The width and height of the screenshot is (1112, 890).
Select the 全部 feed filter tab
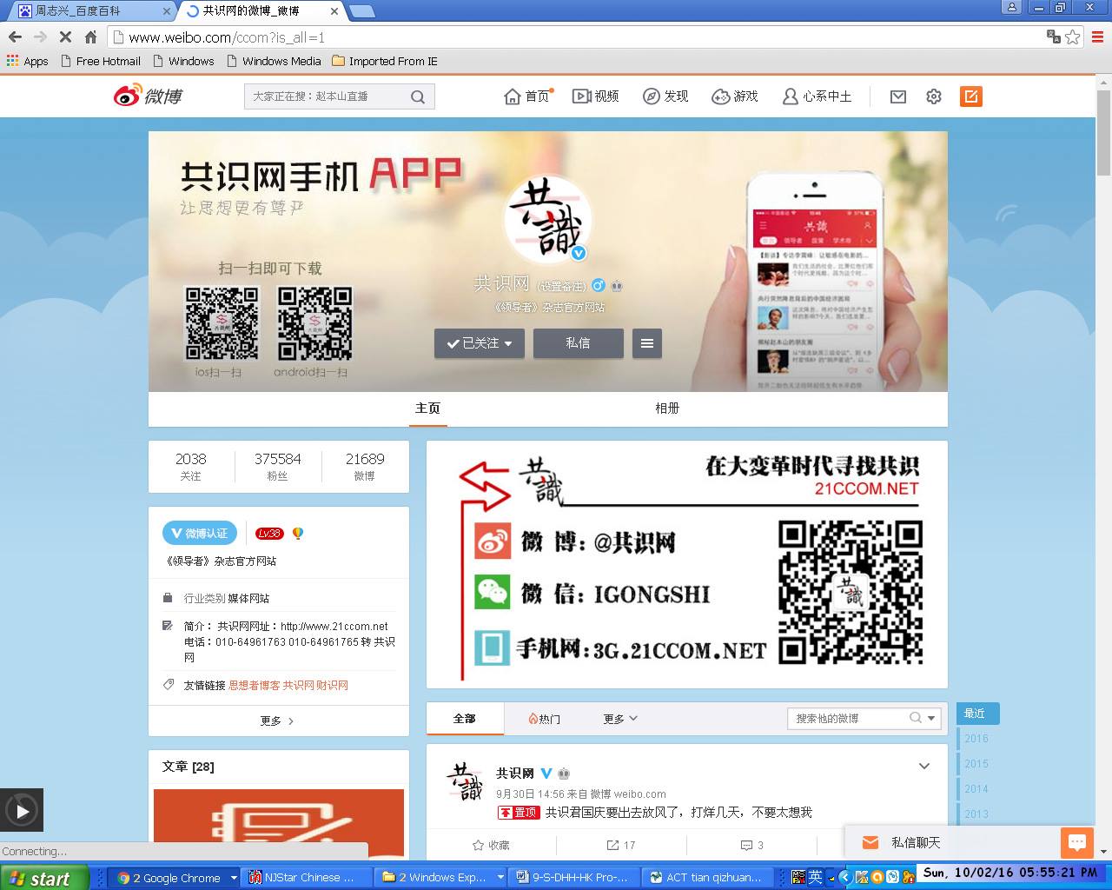[465, 719]
